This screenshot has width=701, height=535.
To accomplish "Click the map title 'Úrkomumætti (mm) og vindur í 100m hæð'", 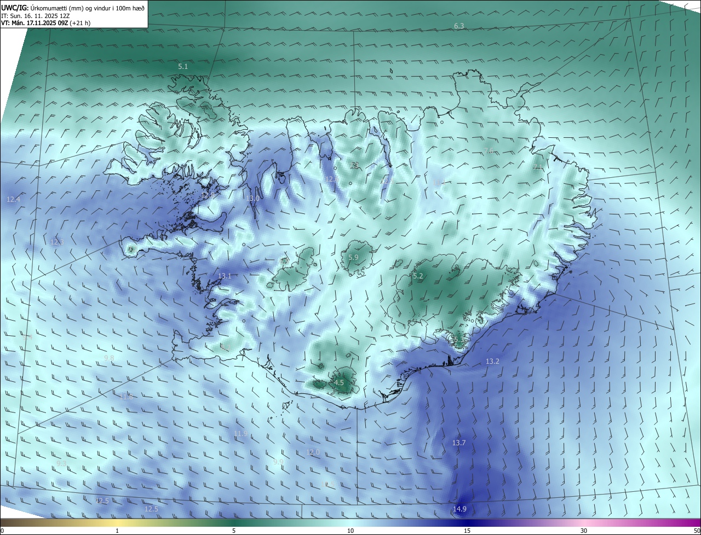I will (88, 8).
